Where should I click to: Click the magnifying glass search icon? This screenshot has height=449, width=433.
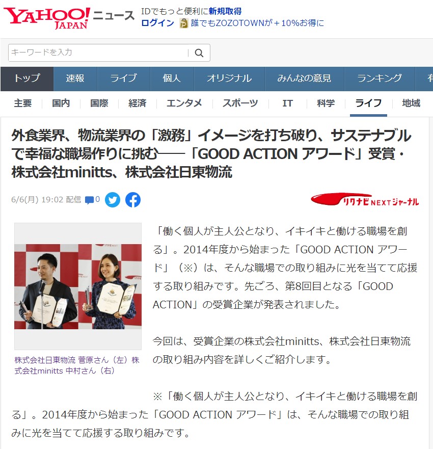[x=199, y=53]
